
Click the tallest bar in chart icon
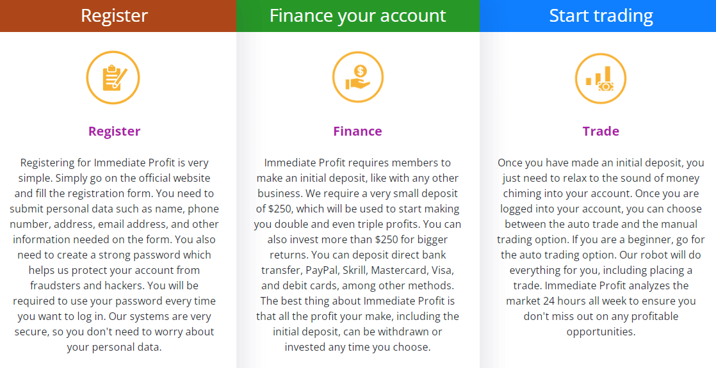[x=607, y=74]
